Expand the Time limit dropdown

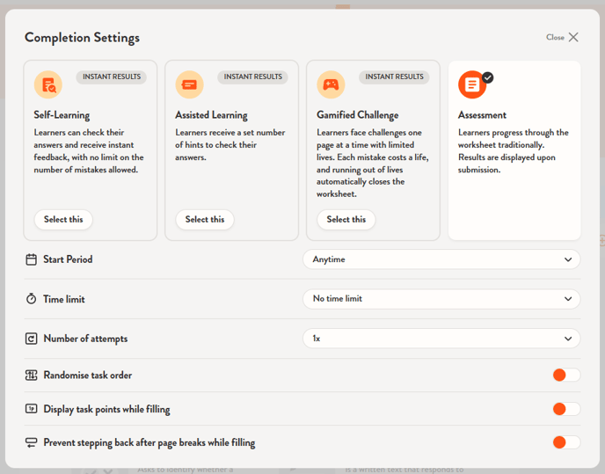pyautogui.click(x=441, y=299)
